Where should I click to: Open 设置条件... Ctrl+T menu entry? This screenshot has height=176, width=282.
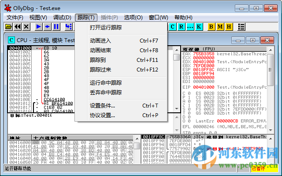point(121,106)
